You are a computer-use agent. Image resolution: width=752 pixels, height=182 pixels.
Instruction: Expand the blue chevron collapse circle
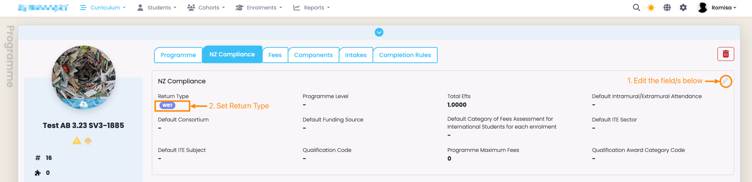(x=379, y=32)
